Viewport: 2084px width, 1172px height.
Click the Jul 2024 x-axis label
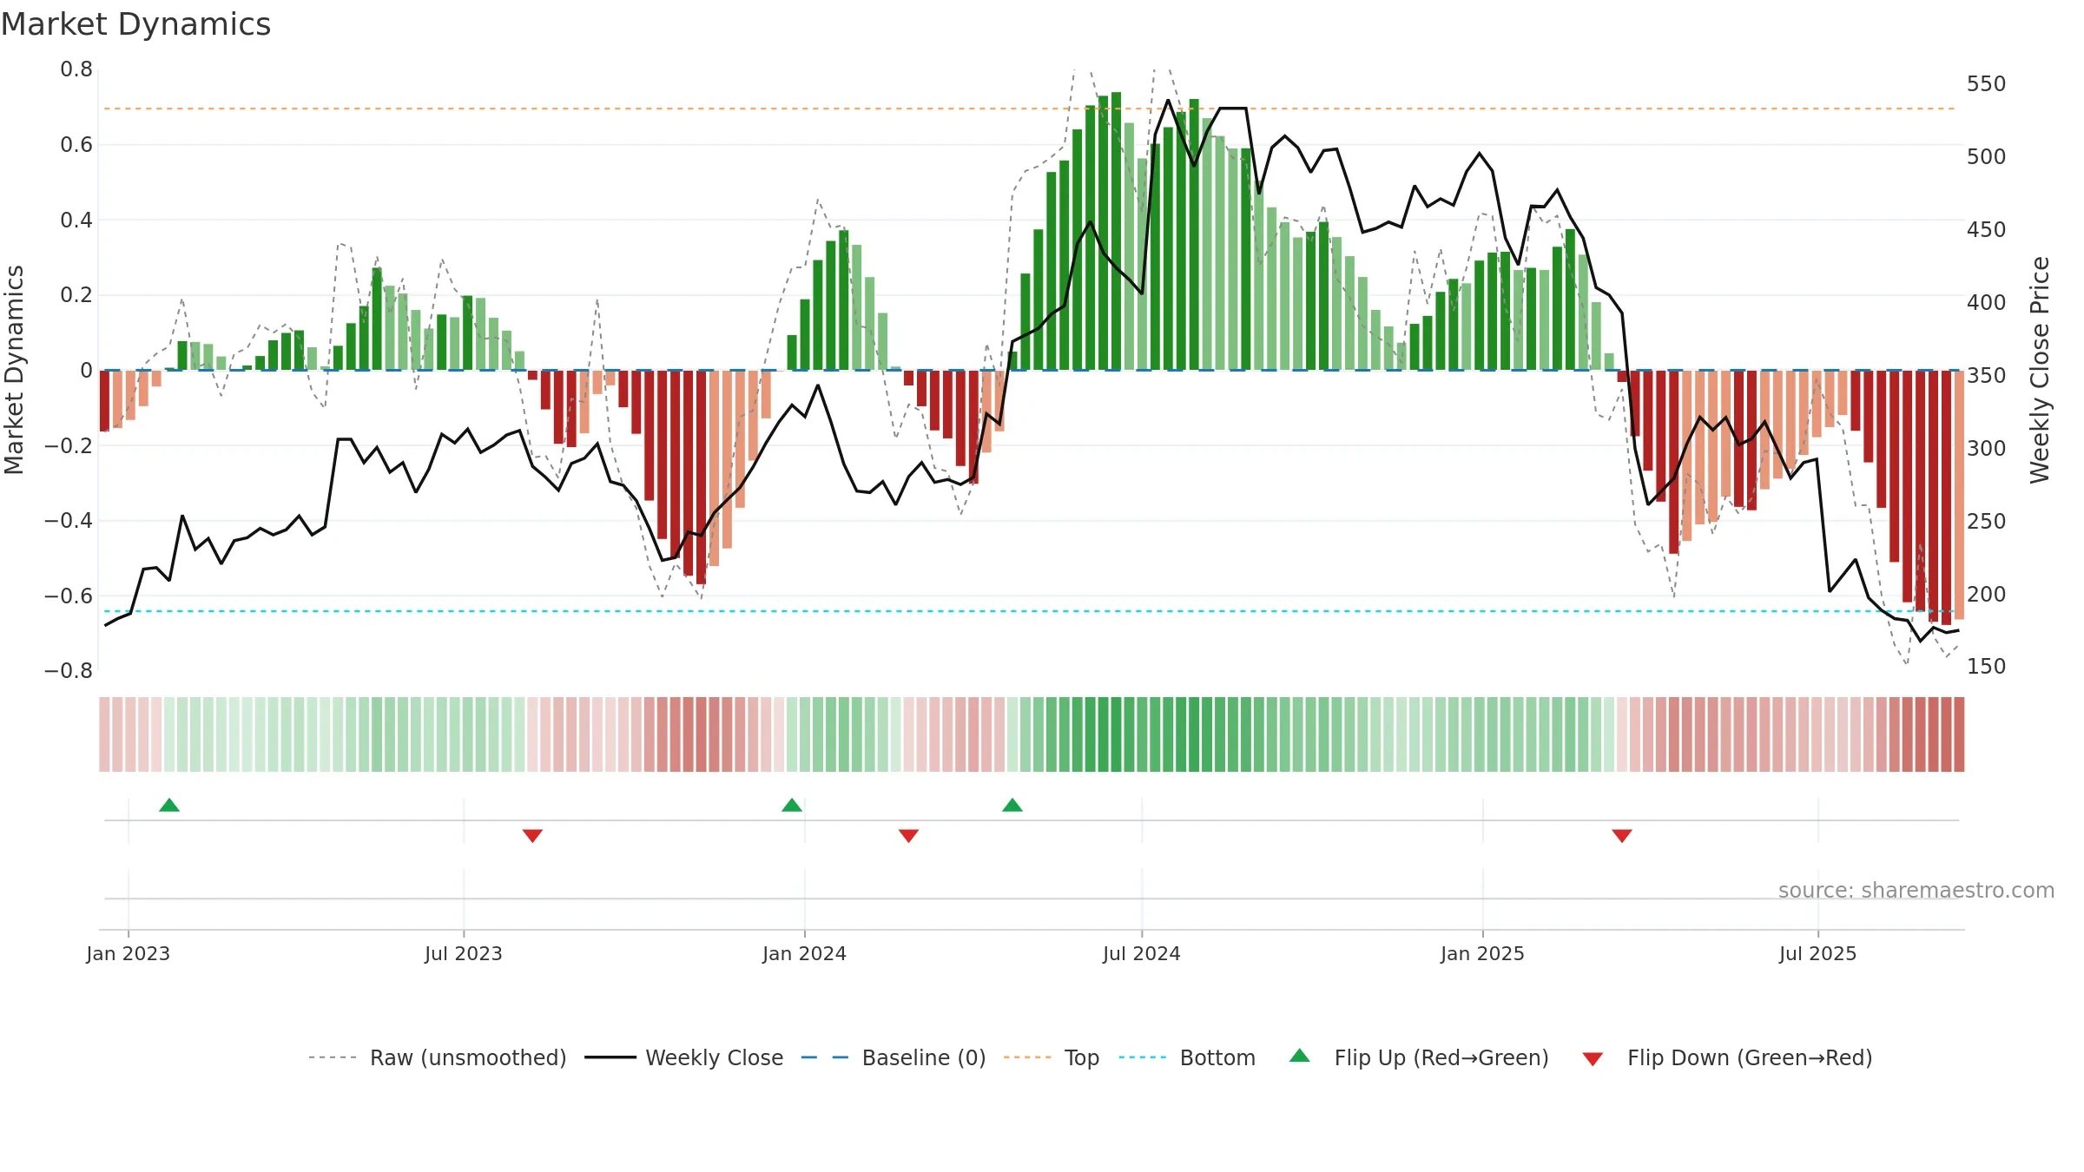click(x=1142, y=953)
